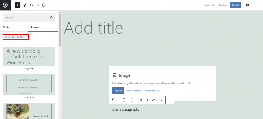Expand more rich text controls chevron
Image resolution: width=263 pixels, height=119 pixels.
click(161, 100)
